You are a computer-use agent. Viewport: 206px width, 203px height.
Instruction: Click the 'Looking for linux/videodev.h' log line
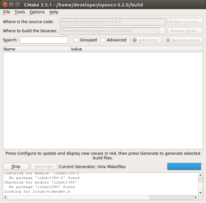tap(37, 192)
